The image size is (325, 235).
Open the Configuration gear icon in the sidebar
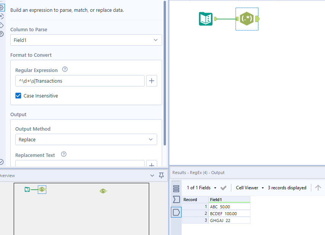pyautogui.click(x=3, y=7)
